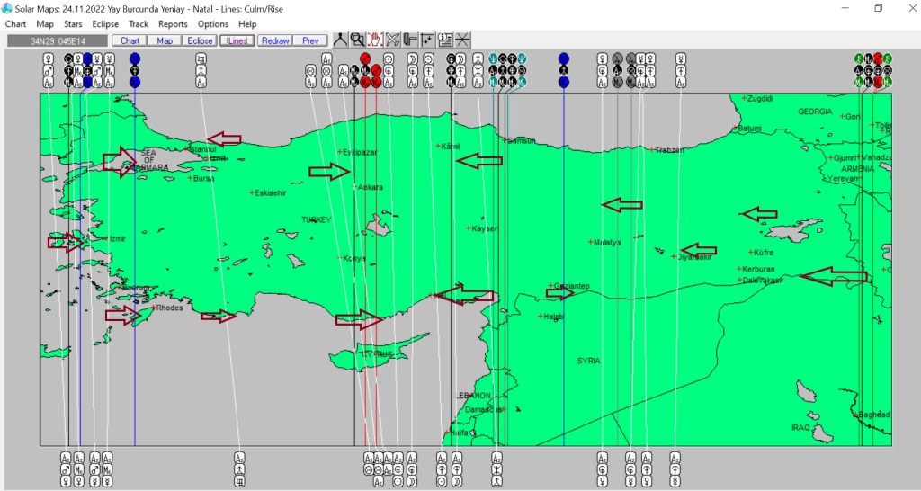Select the compass-shaped measure tool icon
Image resolution: width=921 pixels, height=491 pixels.
pyautogui.click(x=341, y=40)
